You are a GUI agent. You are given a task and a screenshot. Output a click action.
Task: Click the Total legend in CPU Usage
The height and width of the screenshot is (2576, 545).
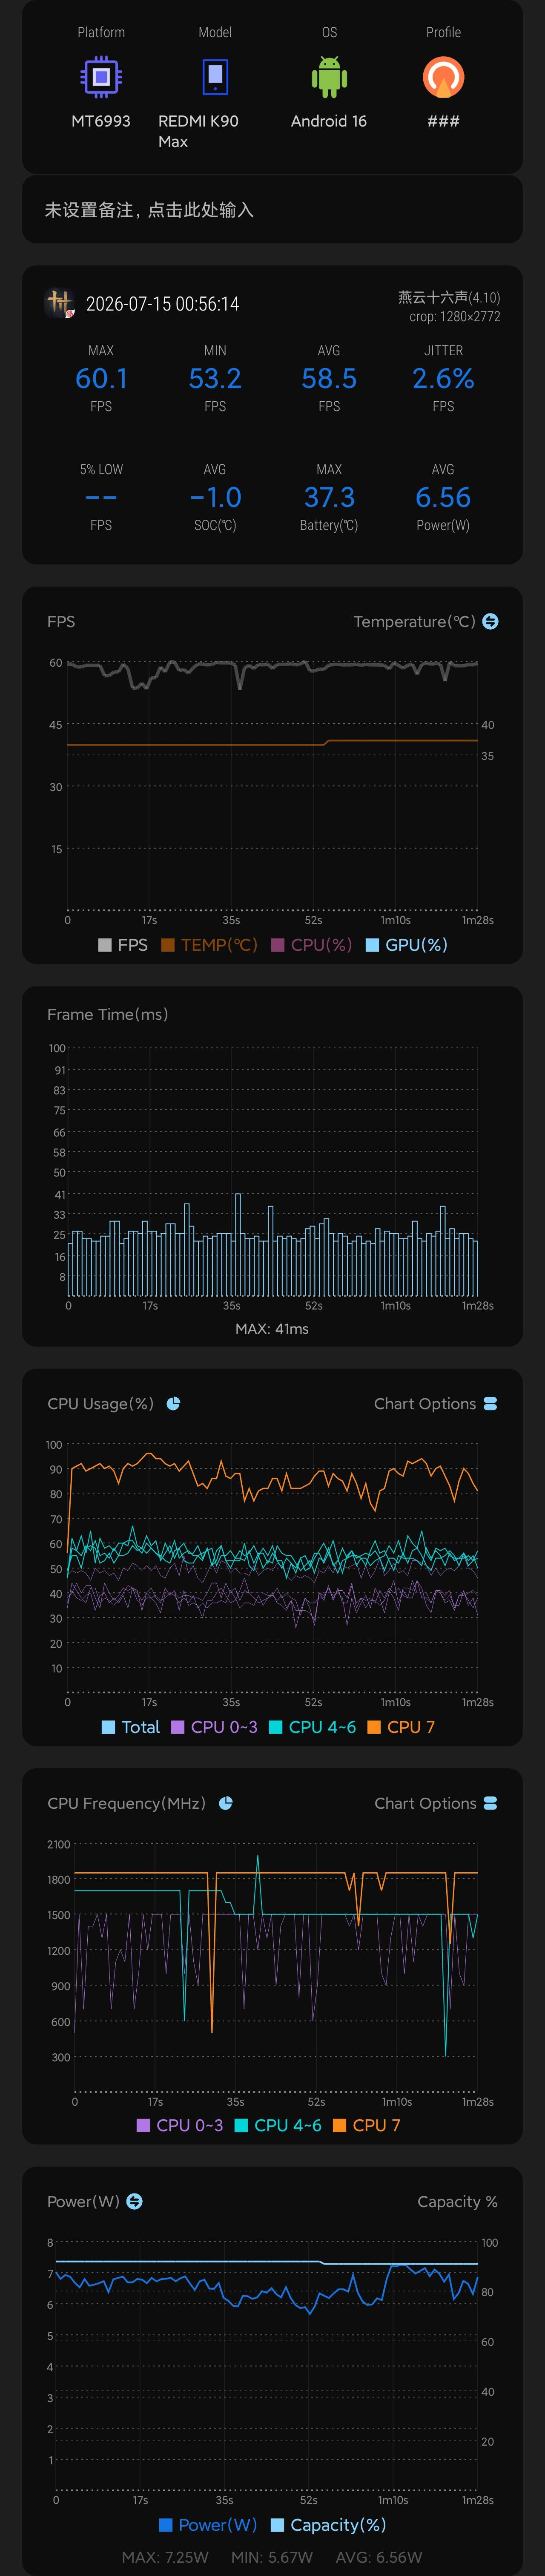131,1727
